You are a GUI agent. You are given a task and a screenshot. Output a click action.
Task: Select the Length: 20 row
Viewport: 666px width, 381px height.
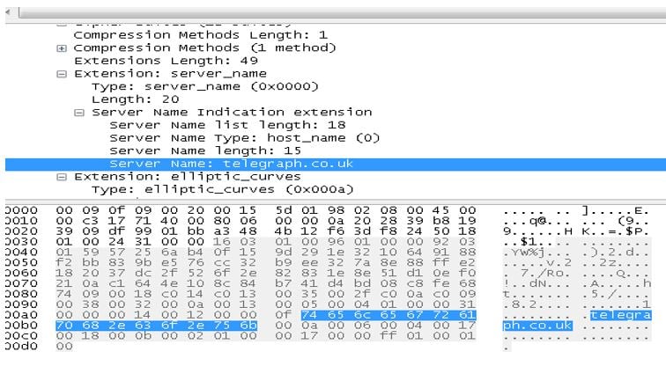(x=136, y=99)
